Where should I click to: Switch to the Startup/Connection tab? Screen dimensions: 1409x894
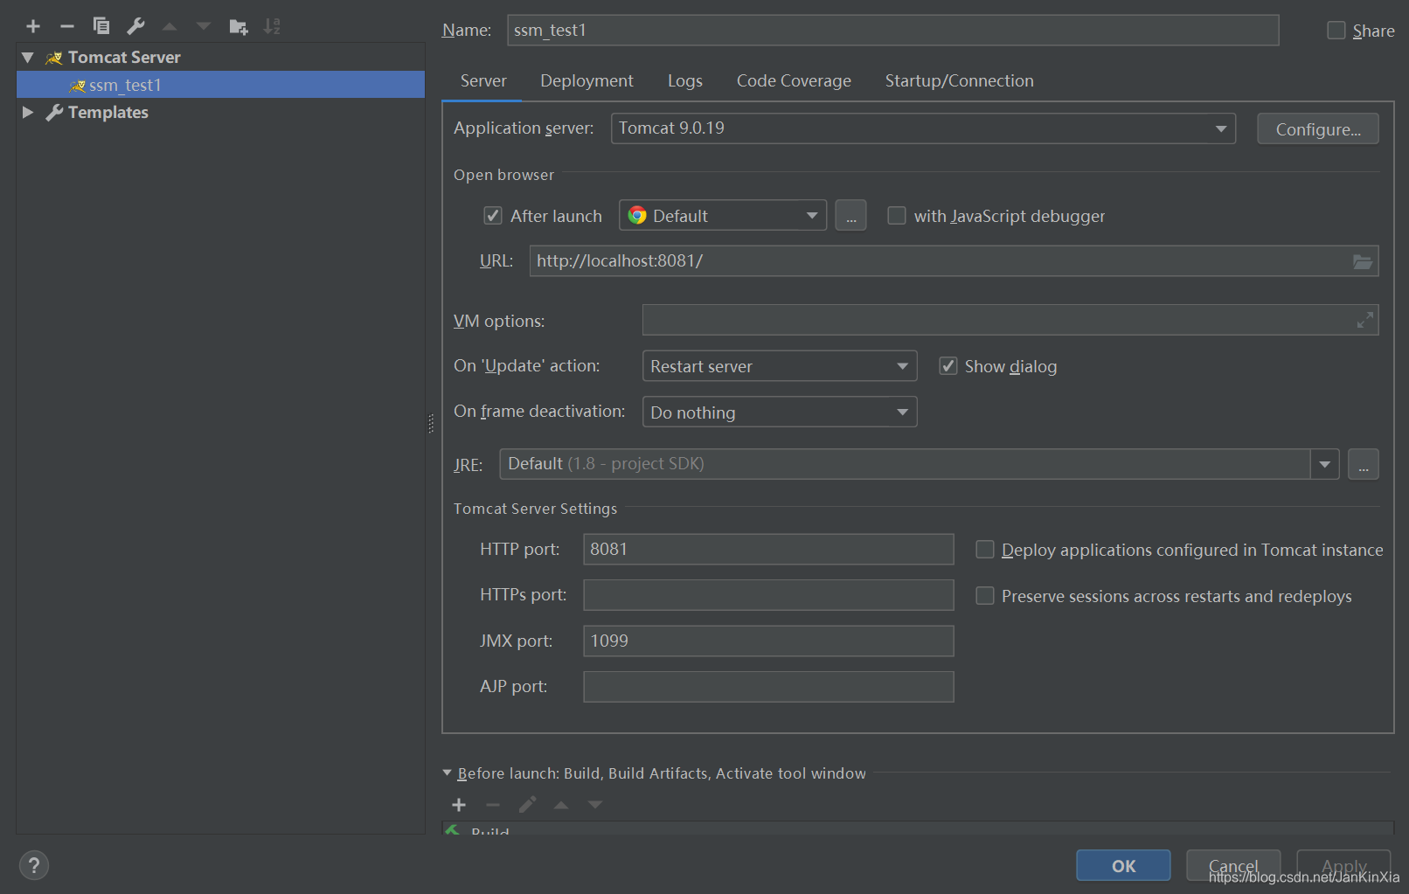point(959,81)
